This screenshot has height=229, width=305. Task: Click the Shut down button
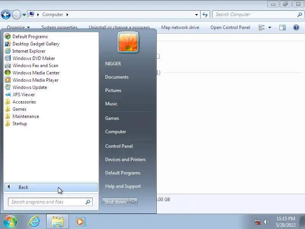pos(116,202)
